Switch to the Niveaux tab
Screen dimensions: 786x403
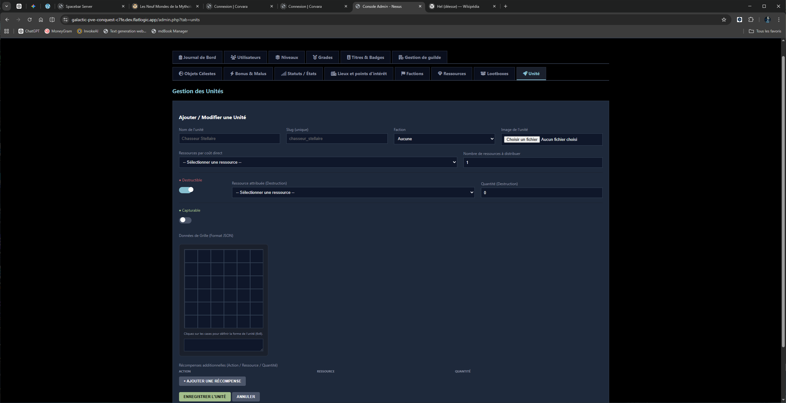click(x=287, y=57)
